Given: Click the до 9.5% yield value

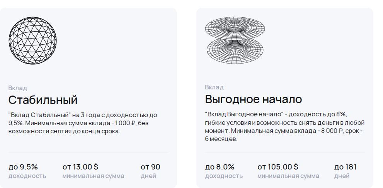Looking at the screenshot, I should [x=23, y=167].
